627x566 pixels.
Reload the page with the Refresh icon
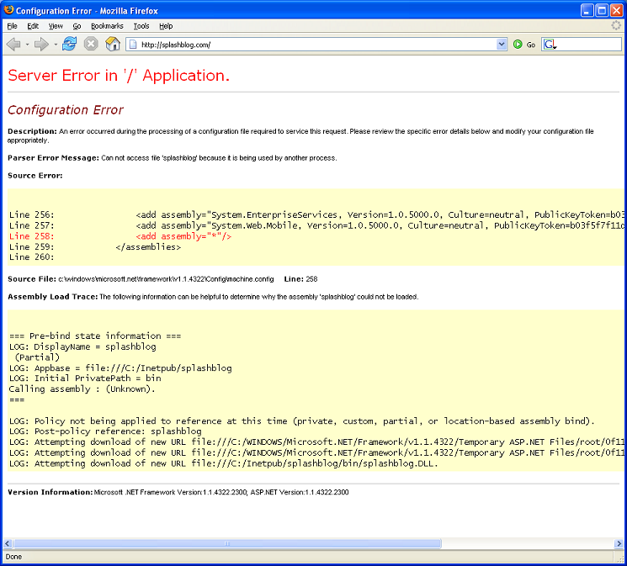pos(70,44)
